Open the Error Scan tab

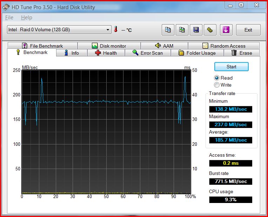[148, 53]
